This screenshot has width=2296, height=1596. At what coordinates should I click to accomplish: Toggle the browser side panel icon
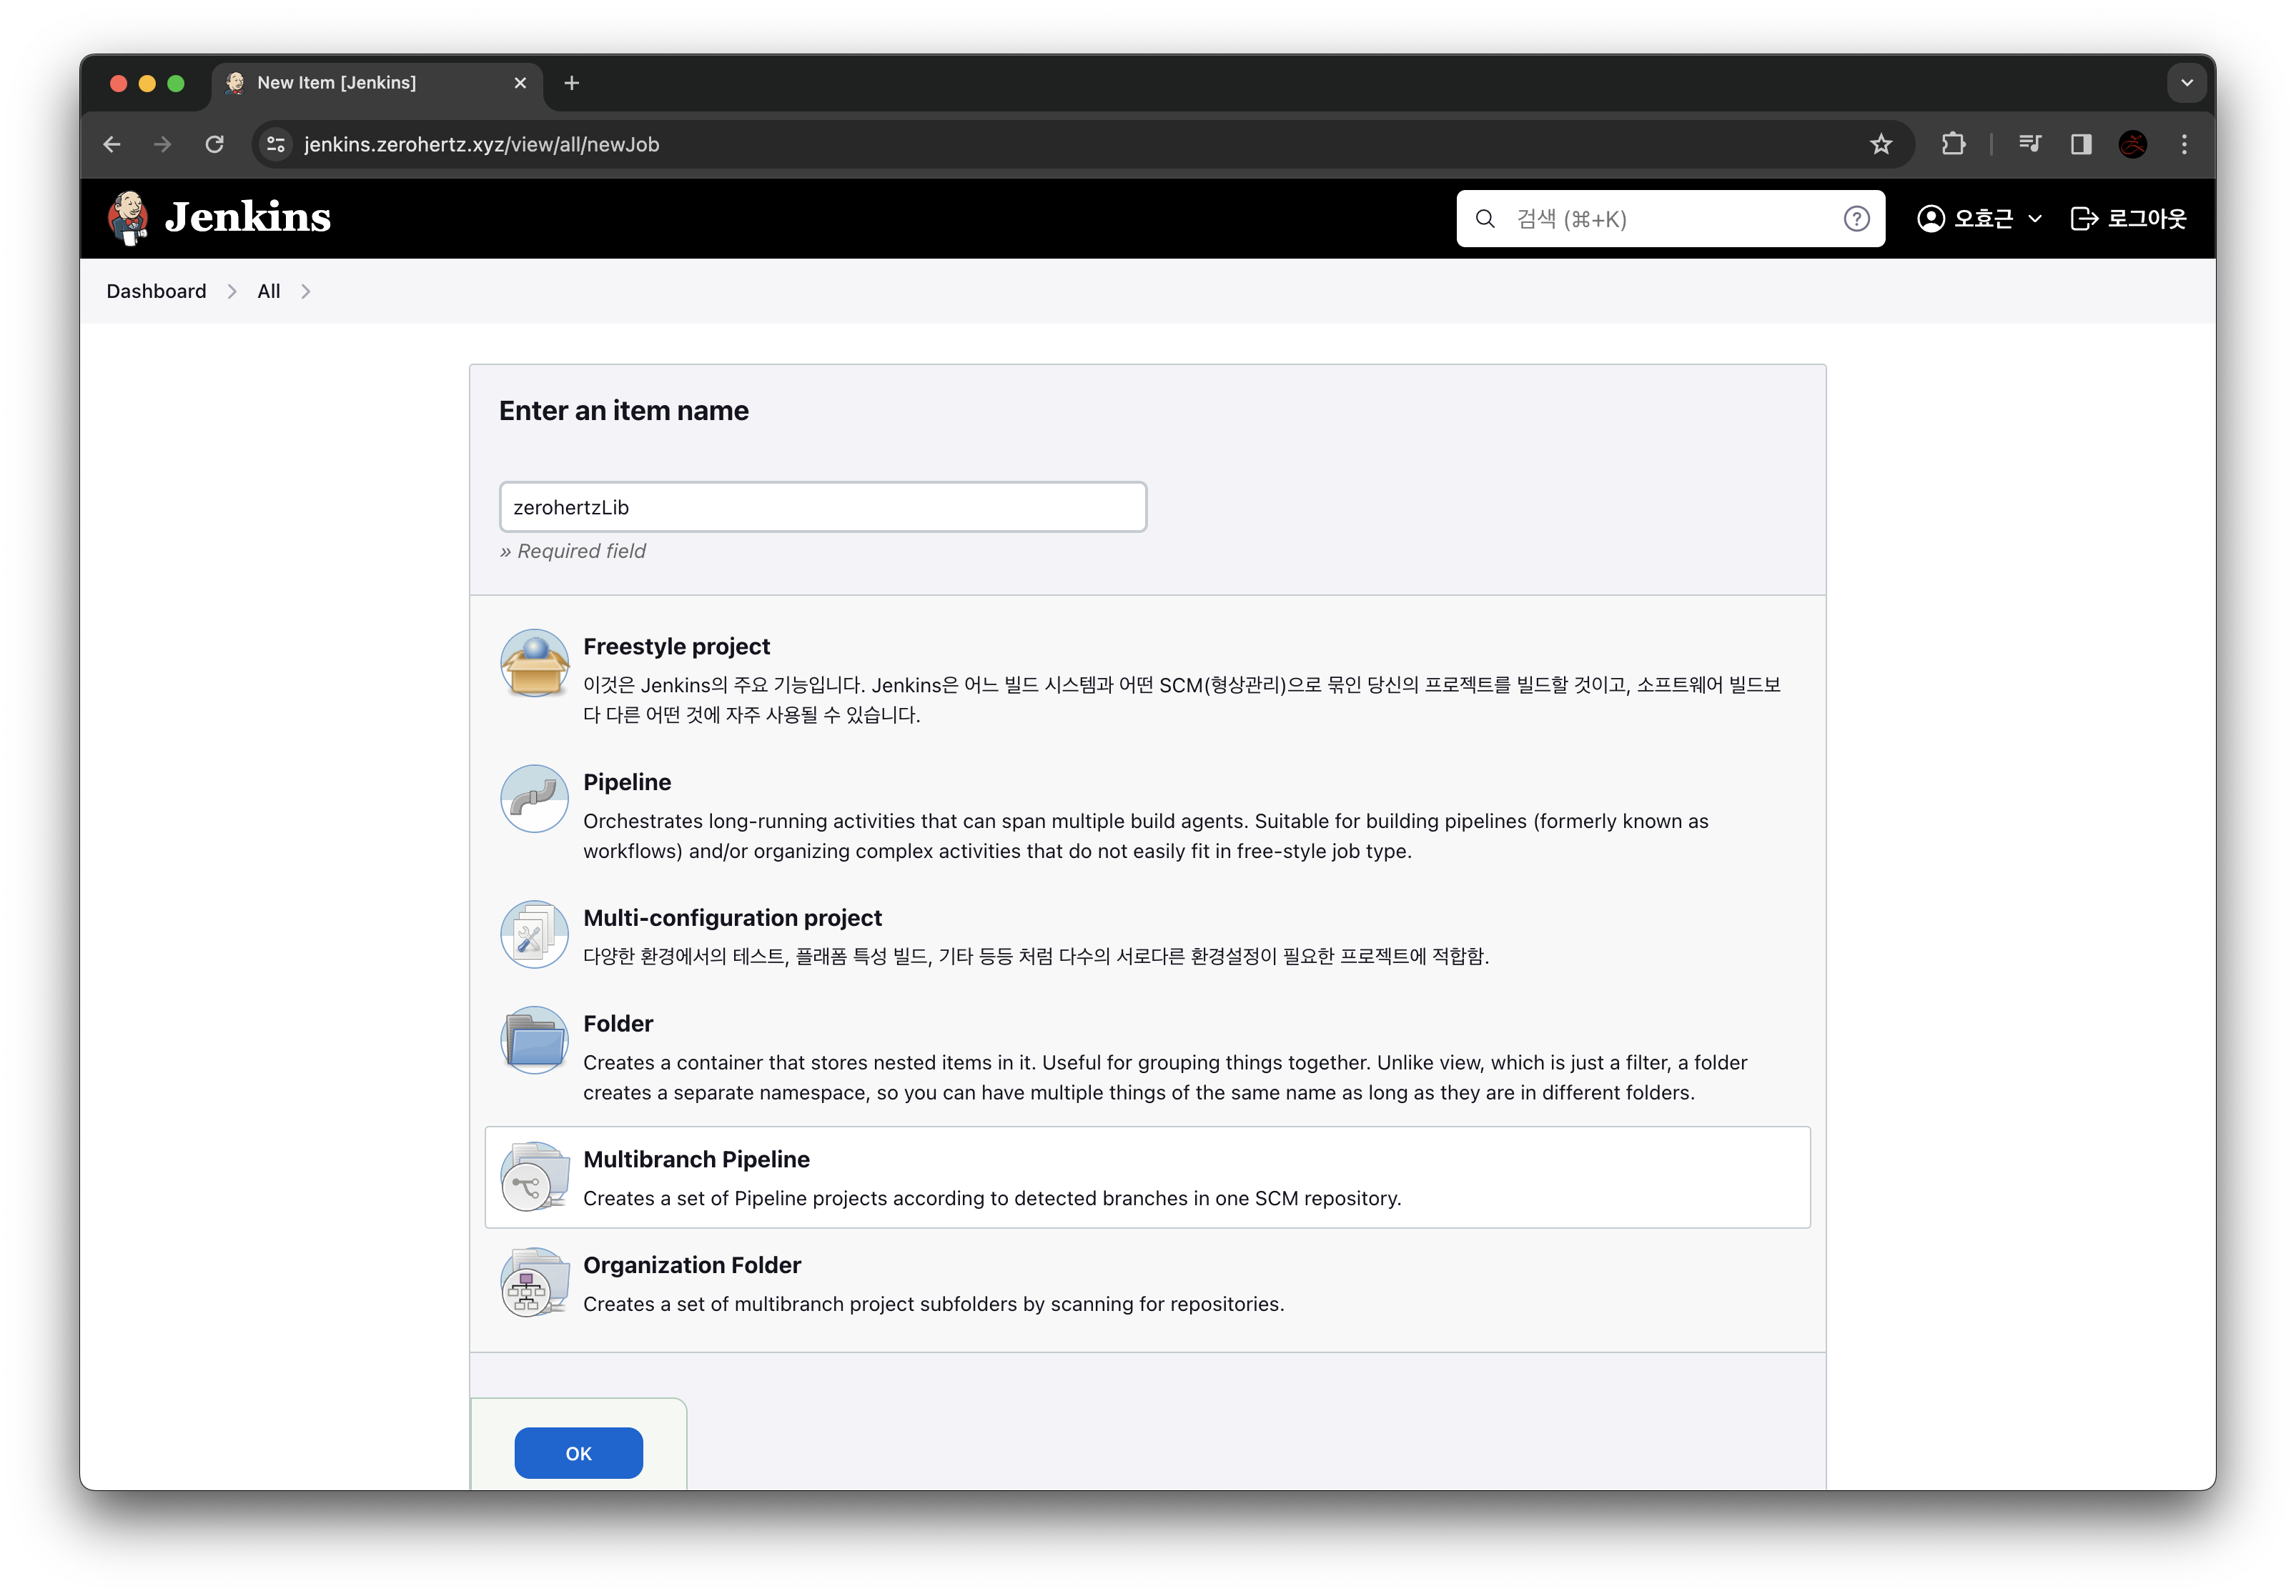[x=2081, y=144]
